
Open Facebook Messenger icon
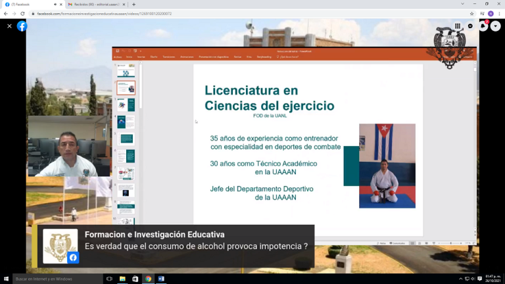471,26
